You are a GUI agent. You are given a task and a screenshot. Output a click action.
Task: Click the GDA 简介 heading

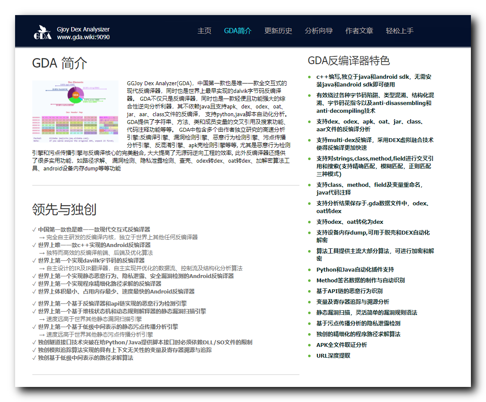(x=60, y=64)
